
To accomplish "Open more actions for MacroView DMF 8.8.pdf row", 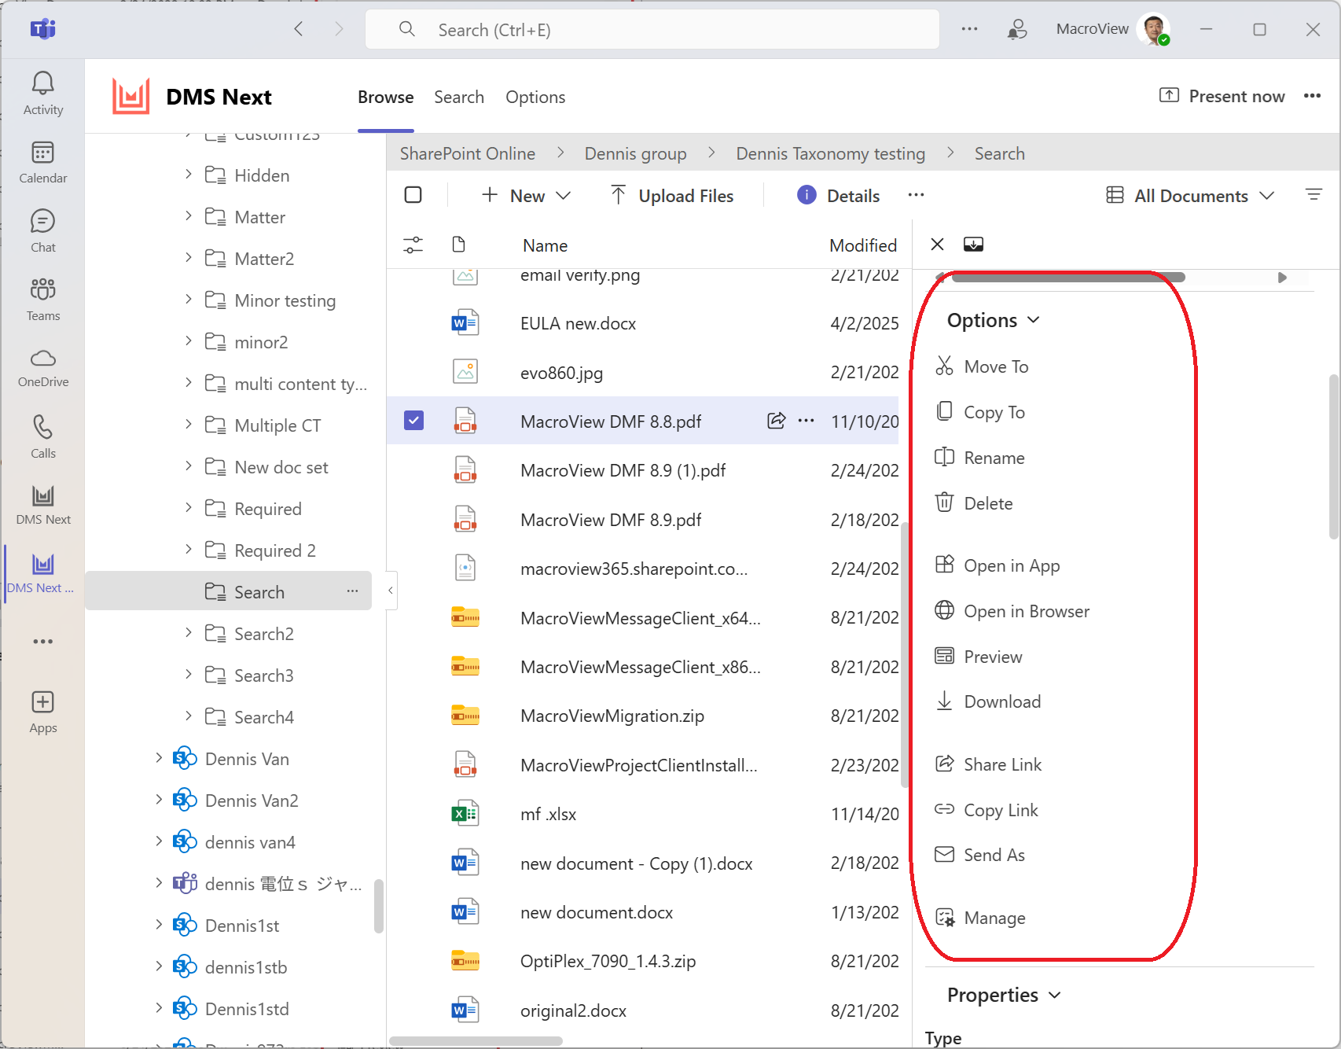I will (806, 421).
